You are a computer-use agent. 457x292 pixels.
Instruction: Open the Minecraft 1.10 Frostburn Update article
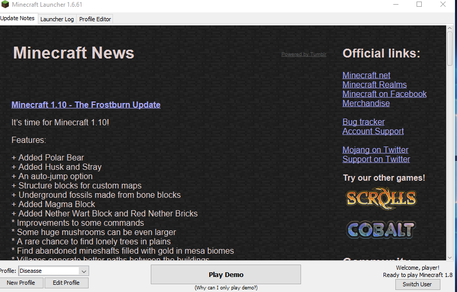(86, 105)
